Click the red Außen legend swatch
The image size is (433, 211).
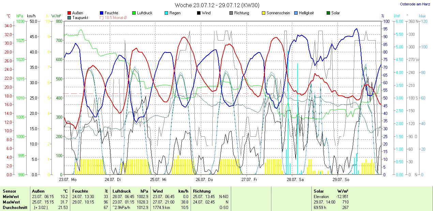pos(70,13)
